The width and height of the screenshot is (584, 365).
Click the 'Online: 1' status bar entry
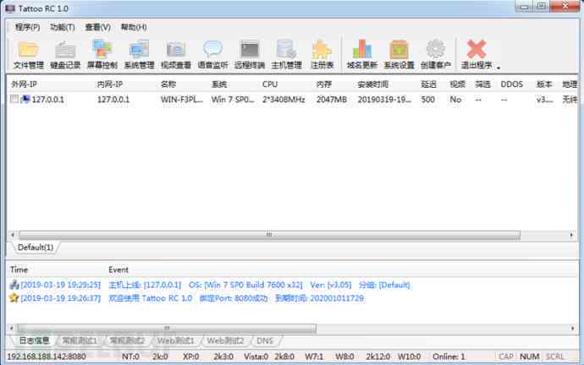(x=449, y=357)
